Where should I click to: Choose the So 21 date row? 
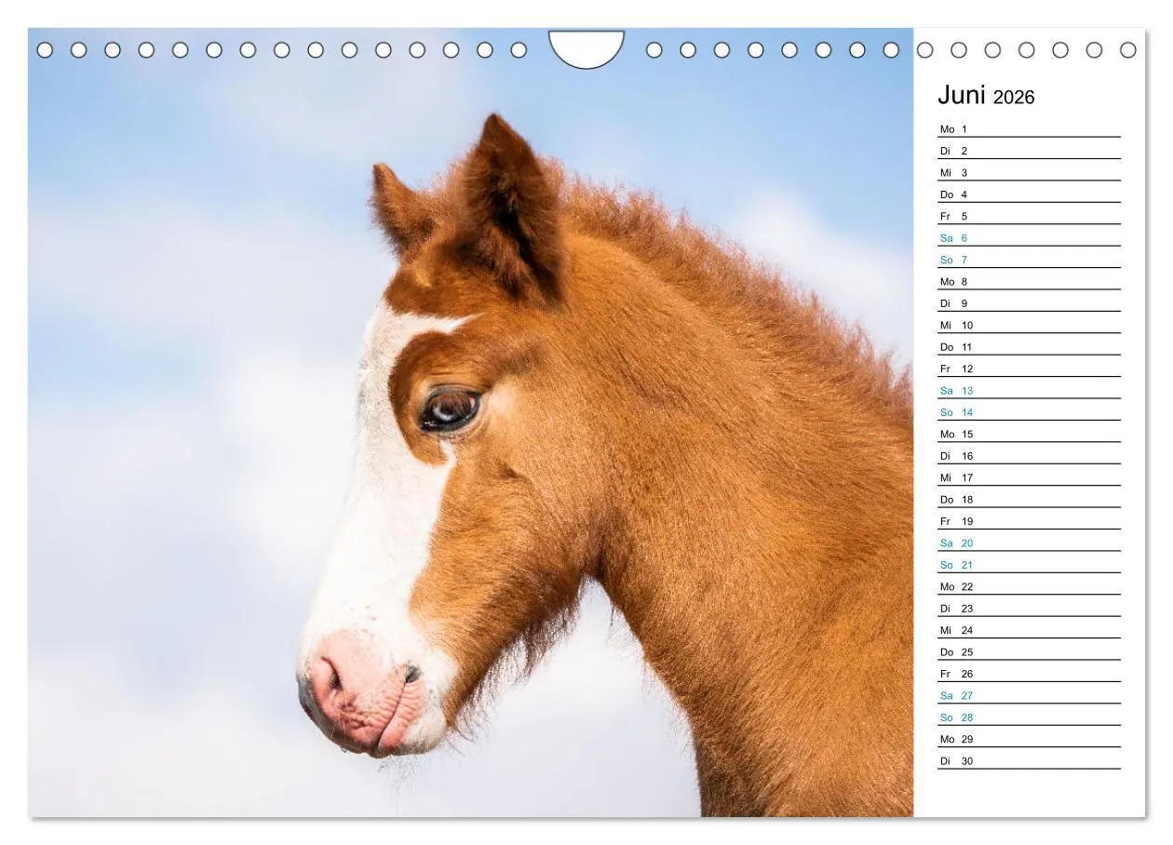point(1029,565)
